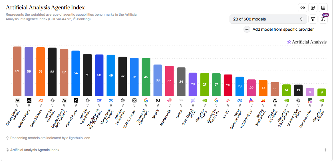The height and width of the screenshot is (163, 336).
Task: Open the model filter funnel icon
Action: [313, 19]
